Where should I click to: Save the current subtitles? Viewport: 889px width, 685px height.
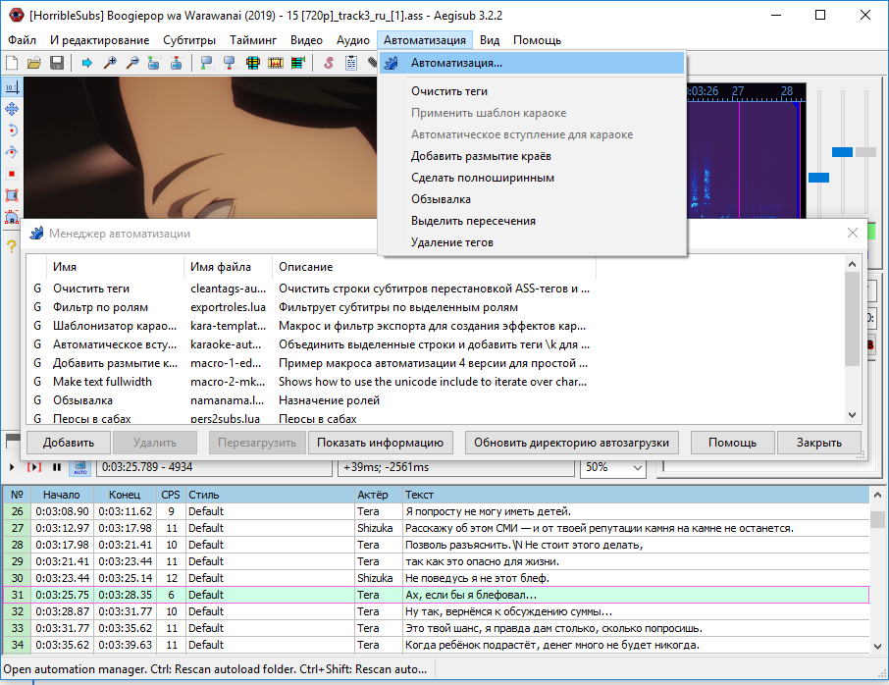click(x=56, y=61)
